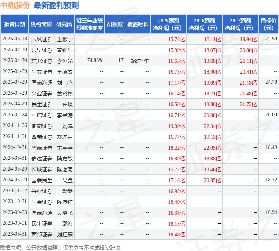Viewport: 279px width, 251px height.
Task: Click the 研报数 column header
Action: (x=115, y=24)
